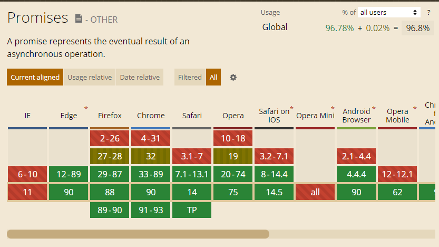This screenshot has height=247, width=439.
Task: Click the Chrome 33-89 cell
Action: click(x=151, y=174)
